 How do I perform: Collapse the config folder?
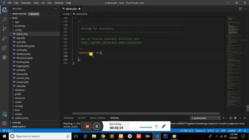pos(18,30)
